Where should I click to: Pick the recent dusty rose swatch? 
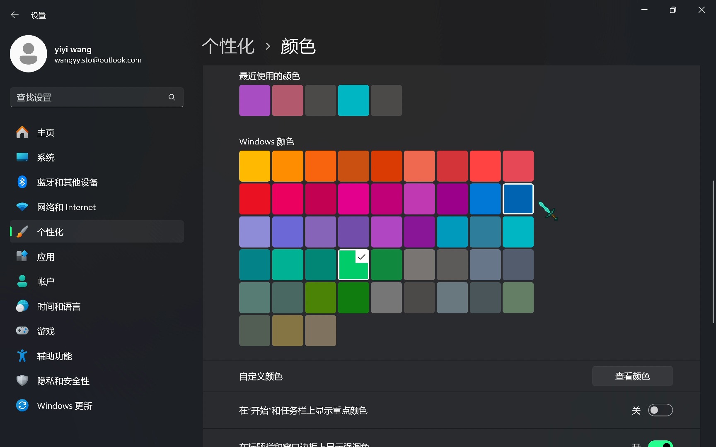(x=288, y=101)
